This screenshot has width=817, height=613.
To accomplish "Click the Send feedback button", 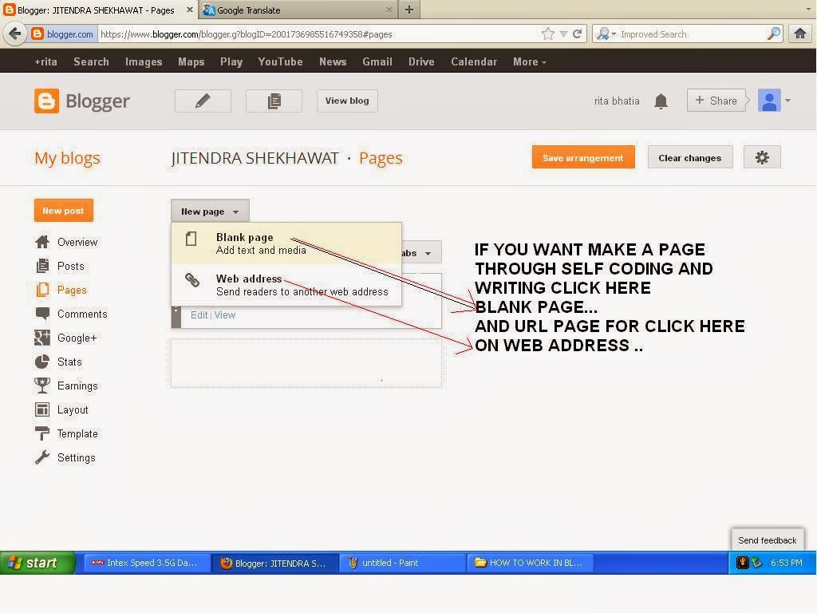I will (x=767, y=540).
